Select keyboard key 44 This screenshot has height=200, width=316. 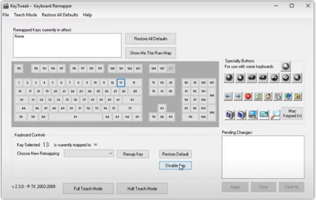24,108
